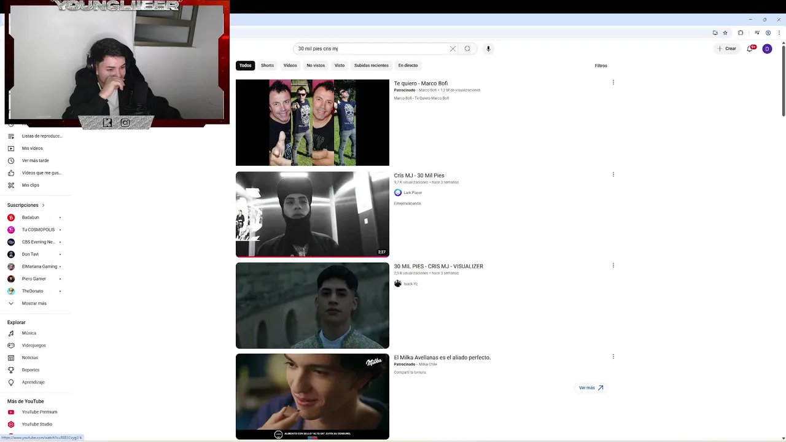
Task: Open the 30 MIL PIES - CRIS MJ - VISUALIZER title
Action: pos(438,266)
